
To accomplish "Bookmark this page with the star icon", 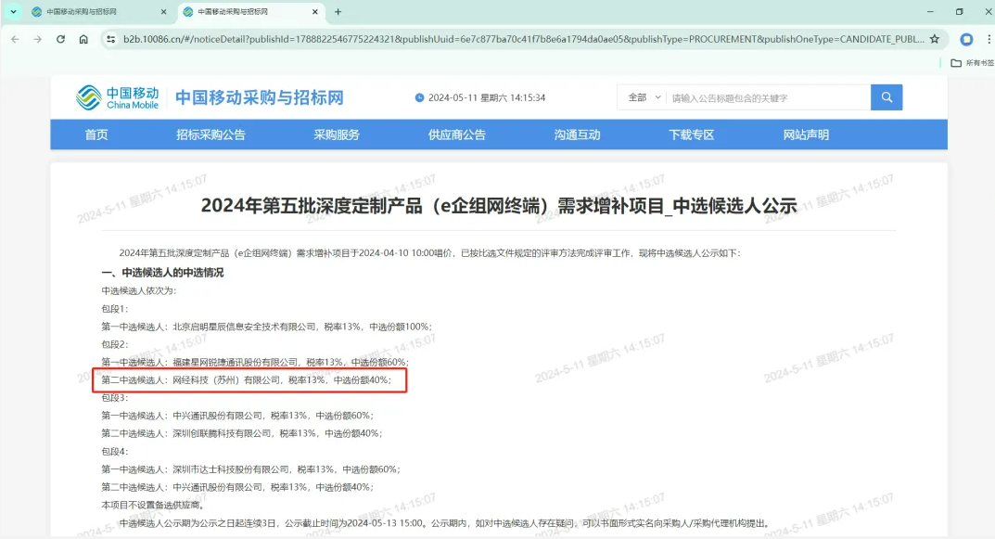I will pos(934,39).
